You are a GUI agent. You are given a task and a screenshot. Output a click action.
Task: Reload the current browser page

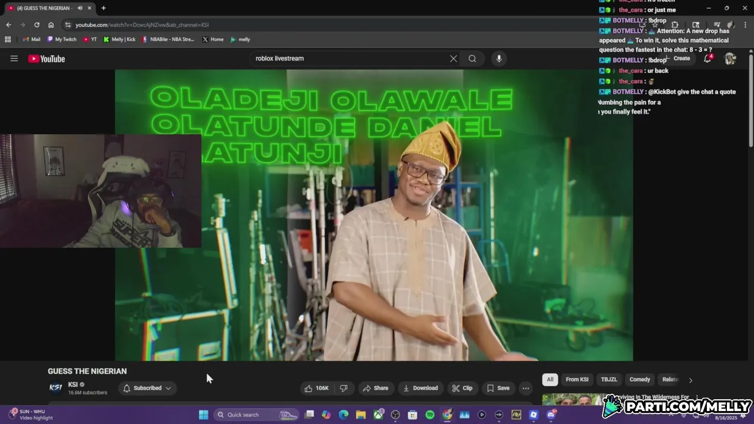pyautogui.click(x=37, y=25)
